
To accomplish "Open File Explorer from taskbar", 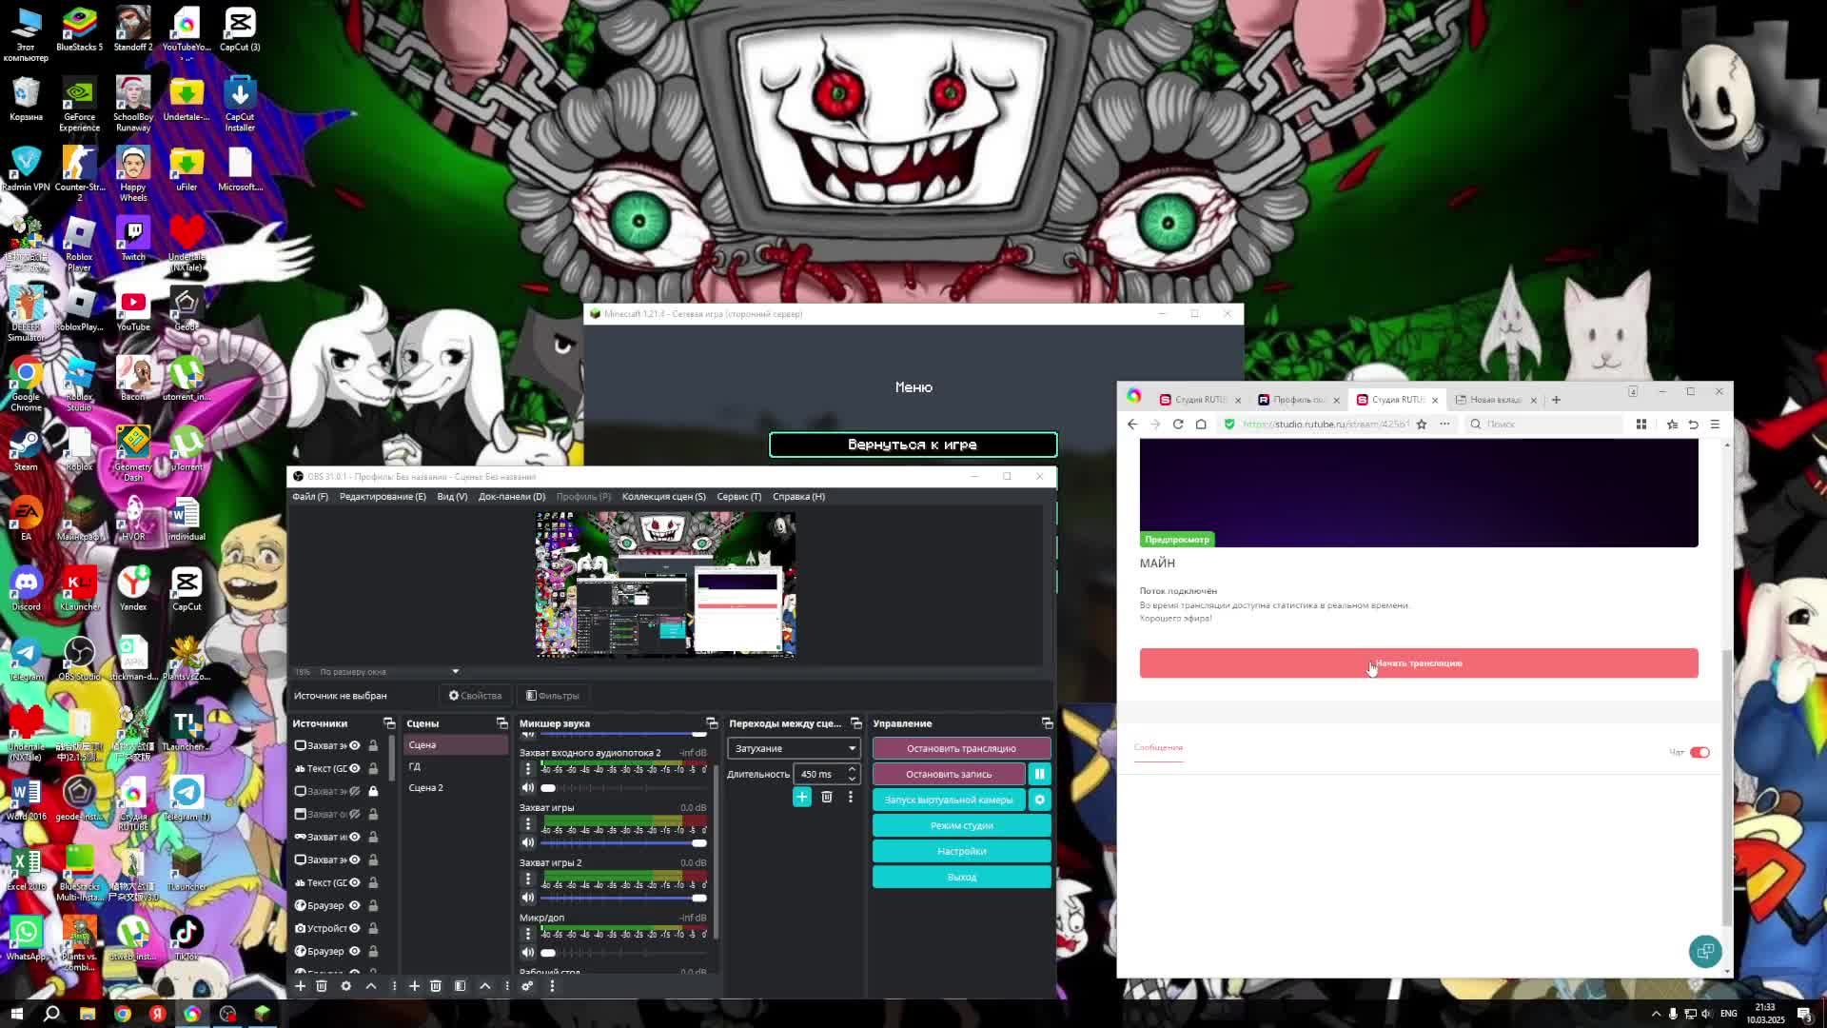I will click(x=87, y=1014).
